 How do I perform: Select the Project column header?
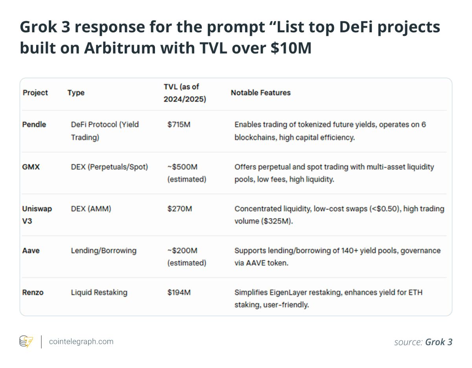[35, 93]
